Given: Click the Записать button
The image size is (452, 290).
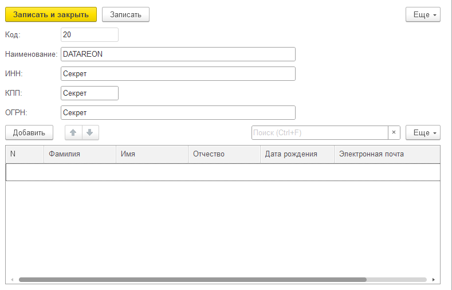Looking at the screenshot, I should tap(125, 14).
